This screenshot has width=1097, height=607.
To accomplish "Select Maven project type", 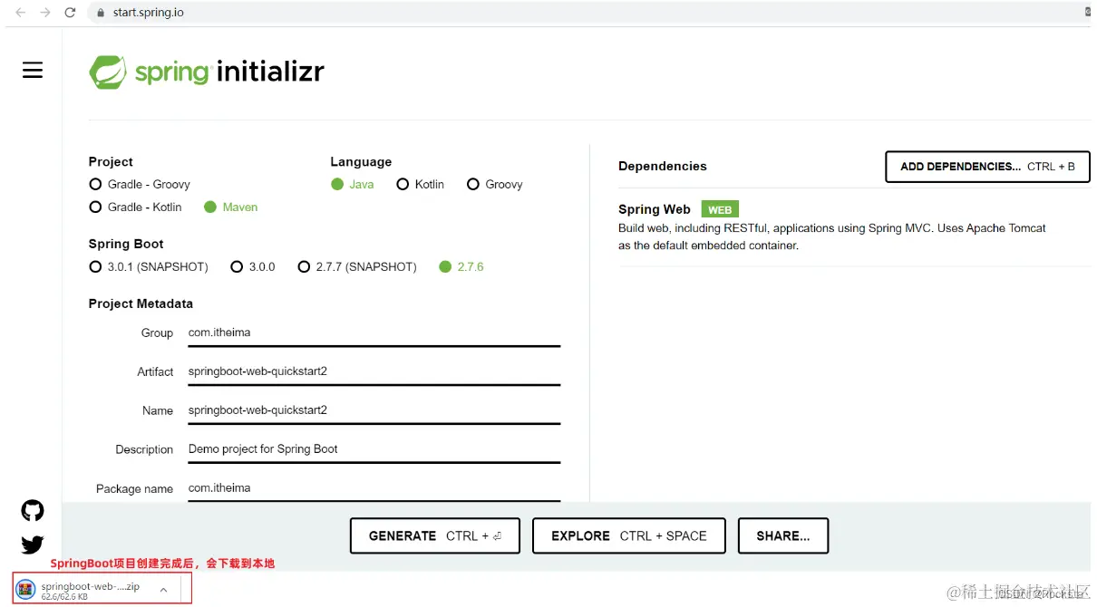I will coord(231,207).
